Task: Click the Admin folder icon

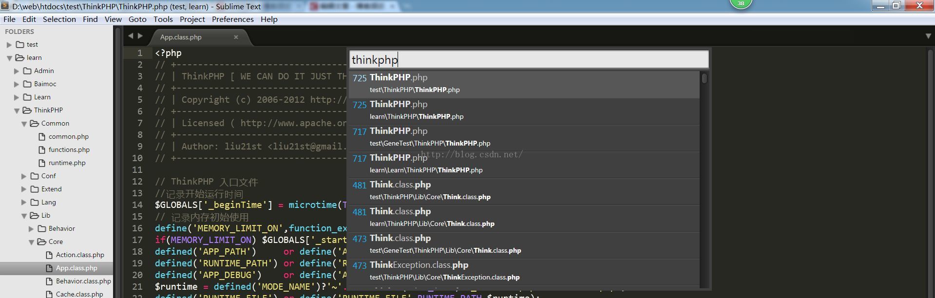Action: pyautogui.click(x=27, y=71)
